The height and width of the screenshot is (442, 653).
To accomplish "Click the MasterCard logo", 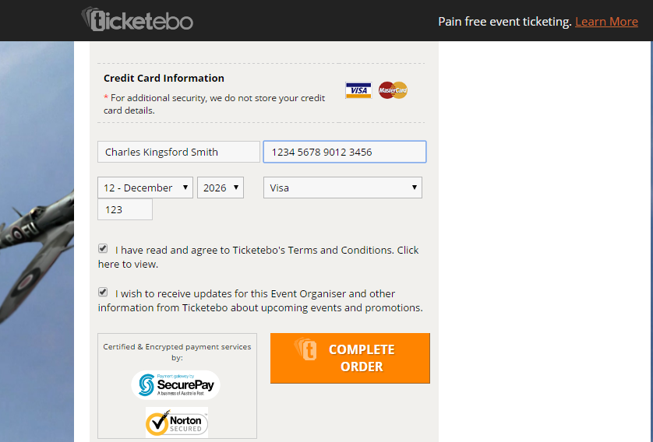I will tap(393, 90).
